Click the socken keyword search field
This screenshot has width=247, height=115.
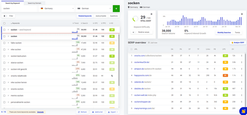(x=20, y=9)
